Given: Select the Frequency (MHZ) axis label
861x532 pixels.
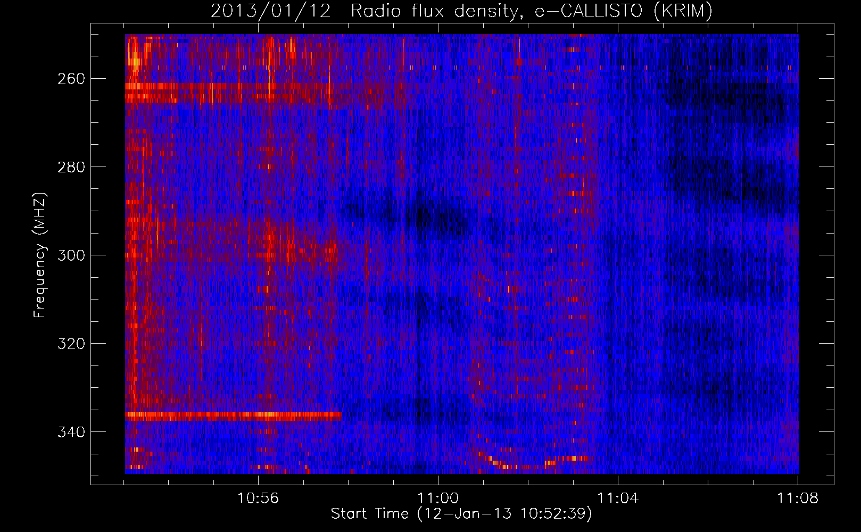Looking at the screenshot, I should tap(40, 255).
